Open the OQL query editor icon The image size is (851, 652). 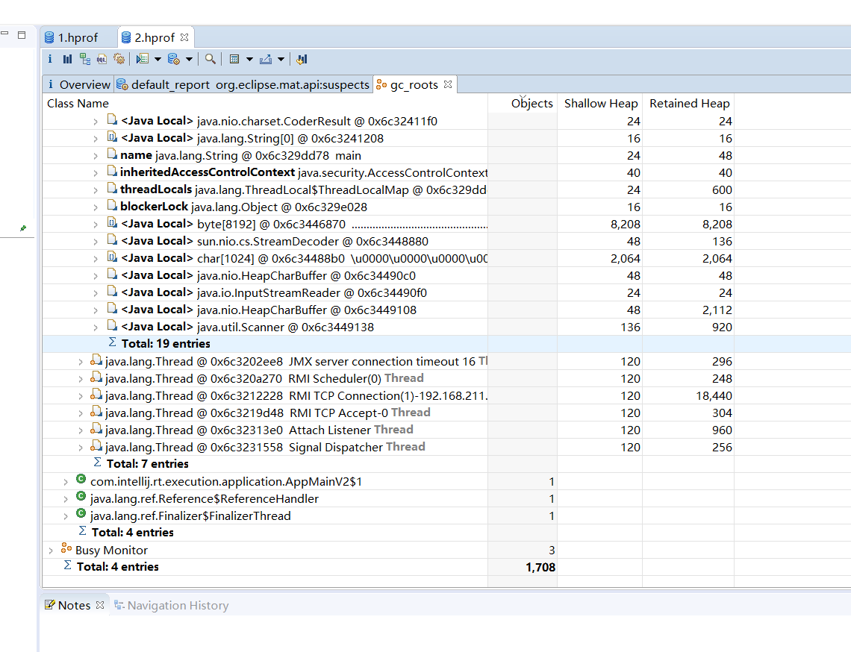click(x=102, y=59)
